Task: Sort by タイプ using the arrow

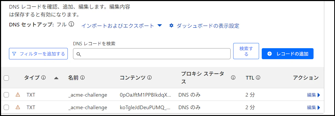Action: (56, 78)
